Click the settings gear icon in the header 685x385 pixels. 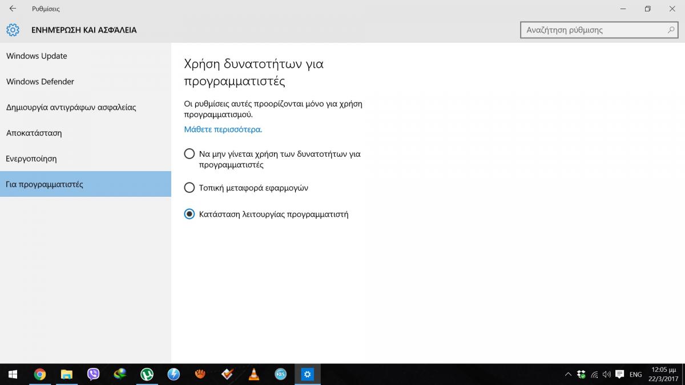tap(13, 30)
